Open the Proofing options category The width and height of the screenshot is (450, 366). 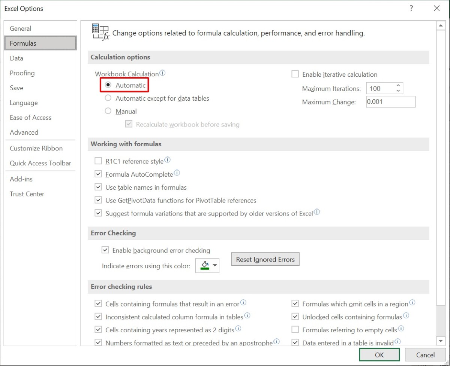click(x=40, y=73)
